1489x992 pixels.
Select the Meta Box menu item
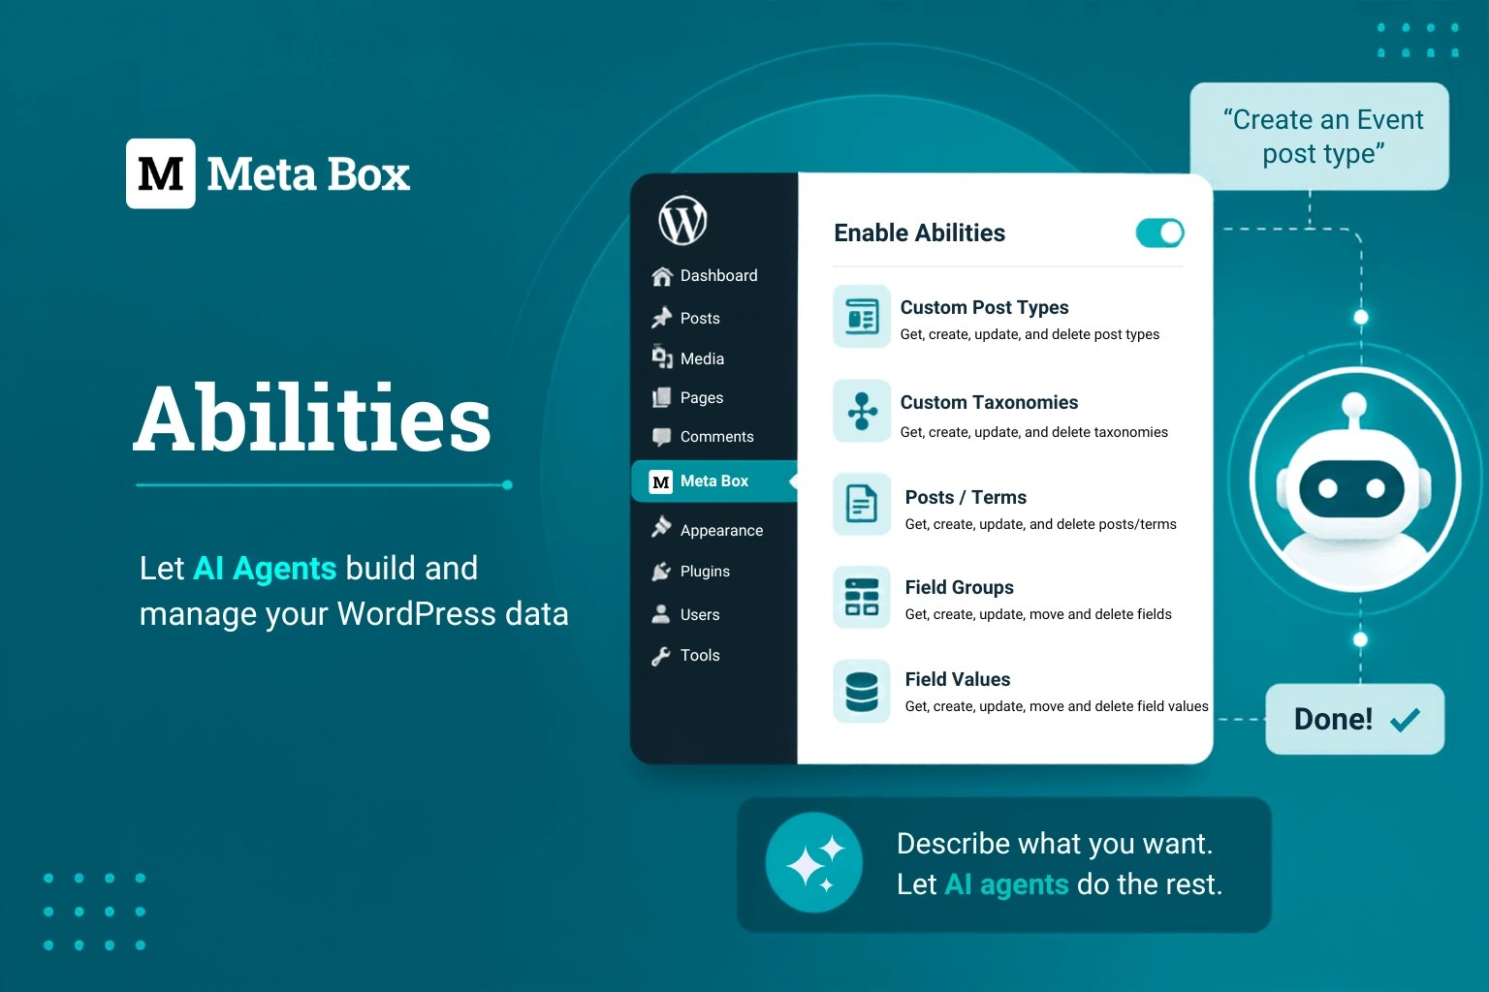pos(714,481)
